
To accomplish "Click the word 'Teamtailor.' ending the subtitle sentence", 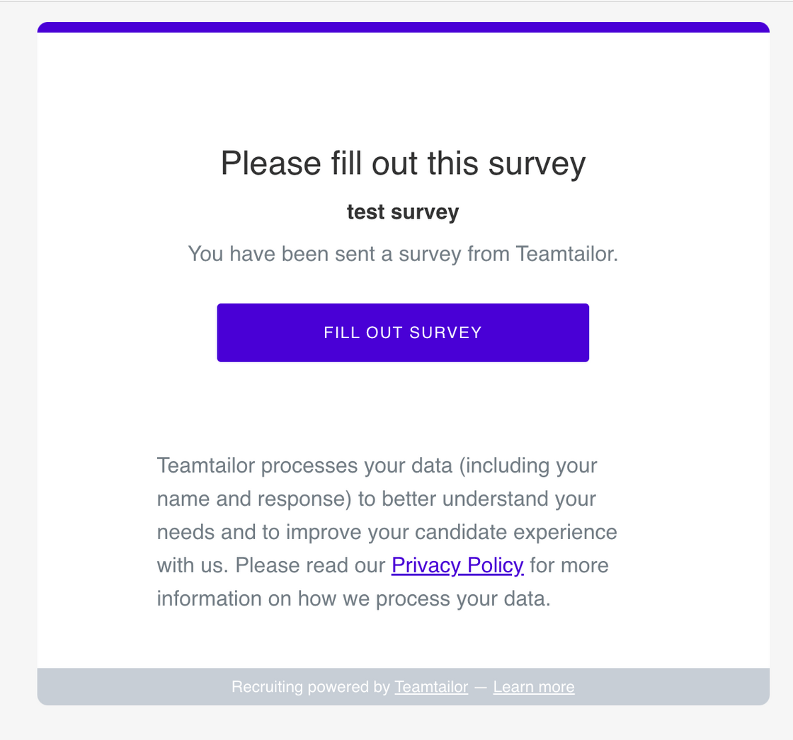I will click(567, 253).
